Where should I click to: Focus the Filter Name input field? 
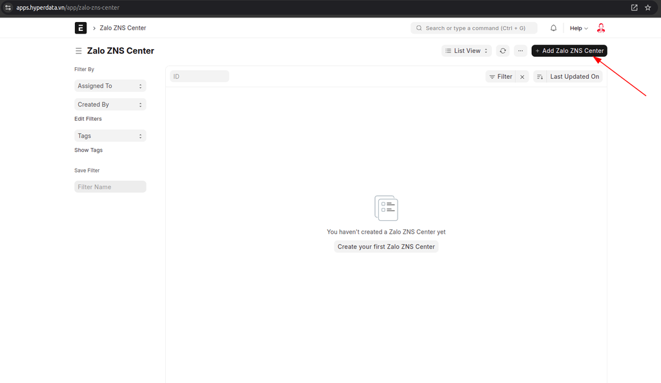(x=110, y=187)
